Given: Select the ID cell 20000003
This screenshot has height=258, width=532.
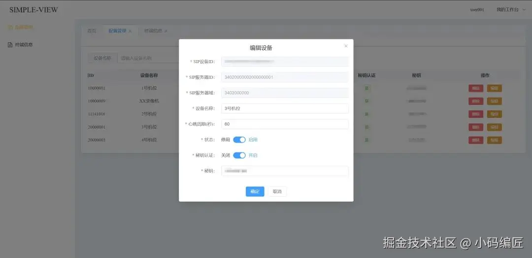Looking at the screenshot, I should [97, 140].
